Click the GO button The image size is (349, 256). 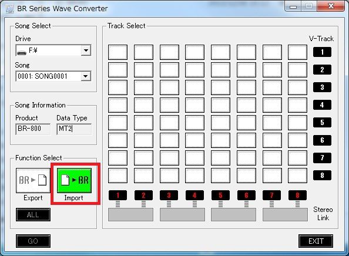(33, 241)
